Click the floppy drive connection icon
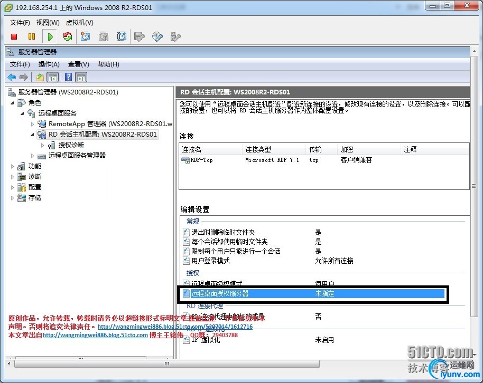483x383 pixels. (x=139, y=37)
